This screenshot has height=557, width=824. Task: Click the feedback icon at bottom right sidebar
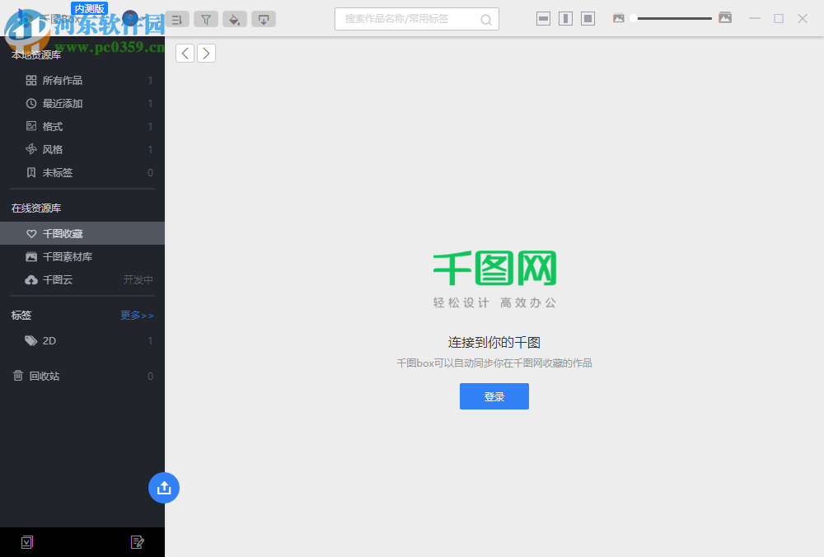[138, 541]
